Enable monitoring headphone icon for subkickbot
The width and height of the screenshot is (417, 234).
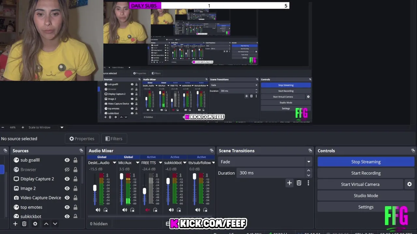179,210
